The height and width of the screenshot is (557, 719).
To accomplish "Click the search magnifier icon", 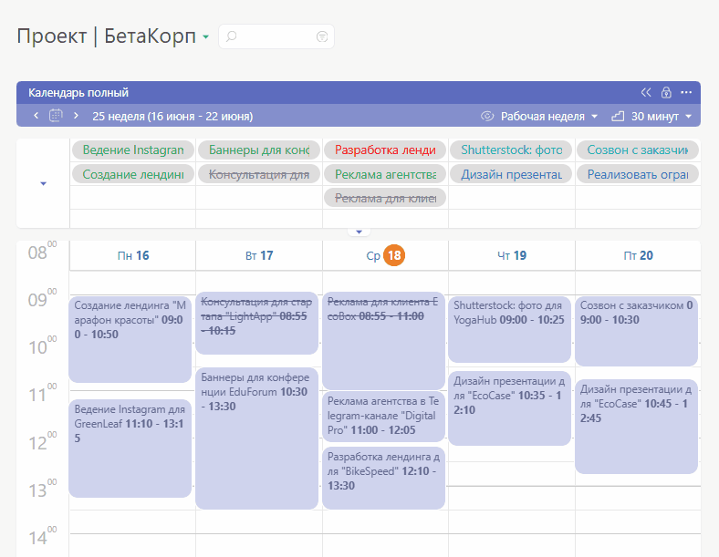I will [231, 36].
